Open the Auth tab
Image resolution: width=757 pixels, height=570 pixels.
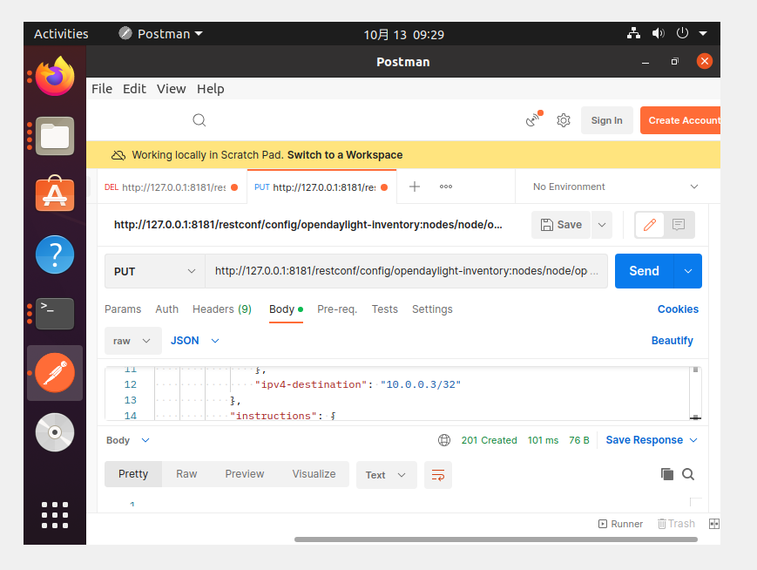click(x=166, y=309)
